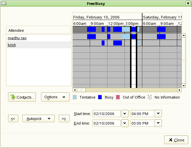The height and width of the screenshot is (148, 192).
Task: Click the End time 05:00 PM field
Action: (142, 123)
